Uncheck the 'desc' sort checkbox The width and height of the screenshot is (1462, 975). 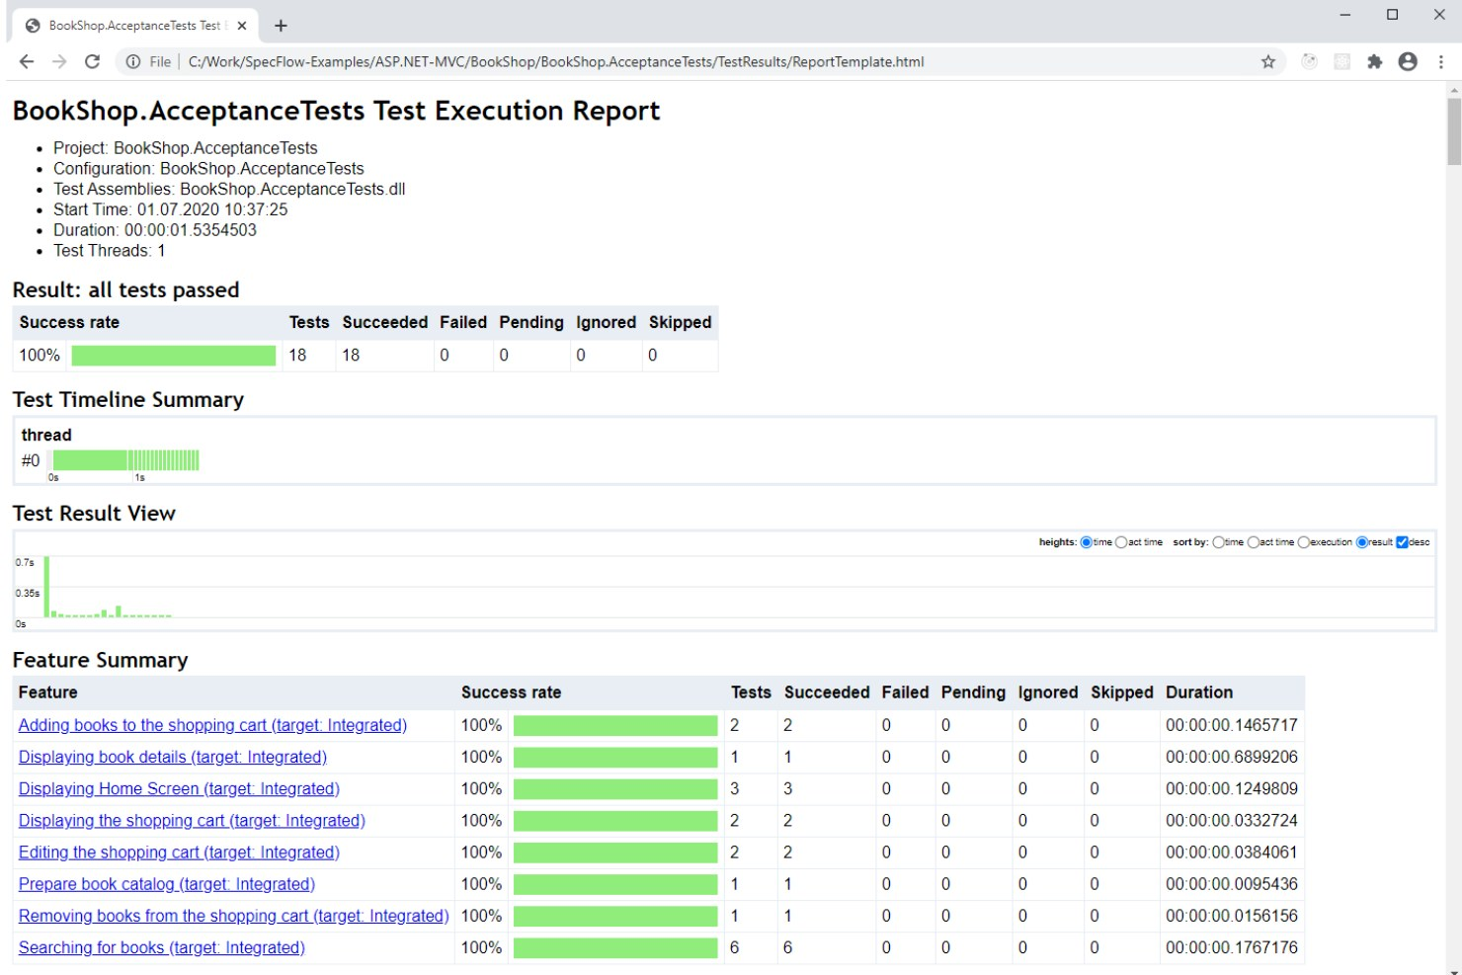[x=1401, y=542]
